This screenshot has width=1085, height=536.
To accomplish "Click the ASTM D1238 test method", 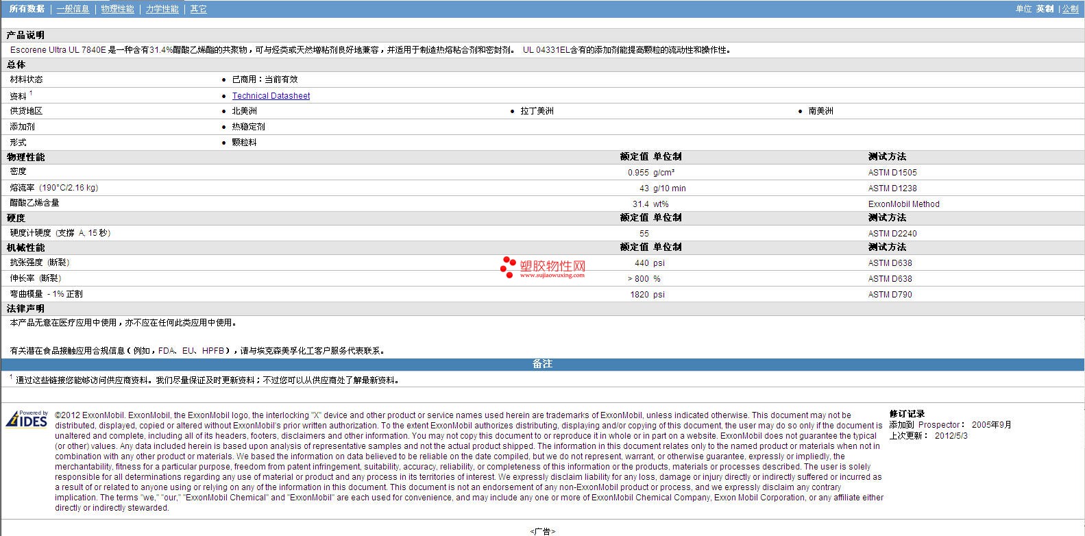I will (x=892, y=188).
